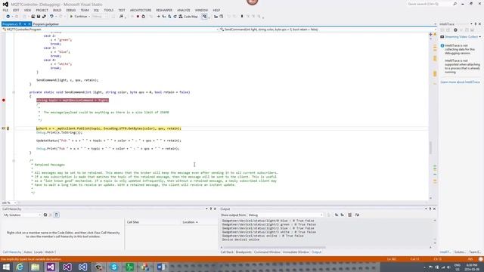Open the RESHARPER menu
This screenshot has height=272, width=484.
pyautogui.click(x=164, y=10)
